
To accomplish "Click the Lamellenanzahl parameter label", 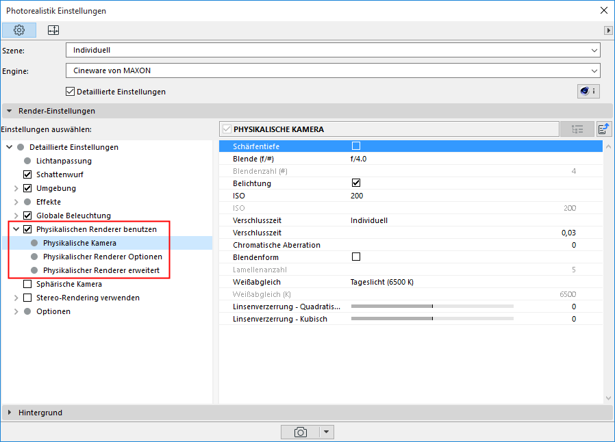I will point(260,270).
